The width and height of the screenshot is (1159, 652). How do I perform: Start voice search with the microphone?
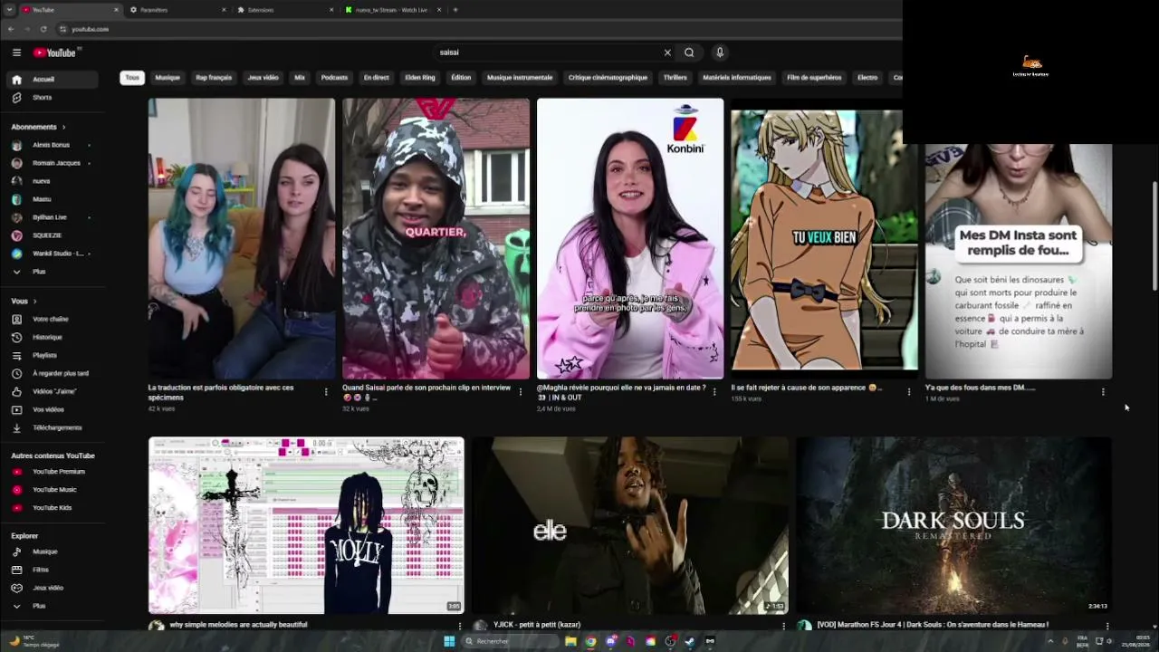720,53
